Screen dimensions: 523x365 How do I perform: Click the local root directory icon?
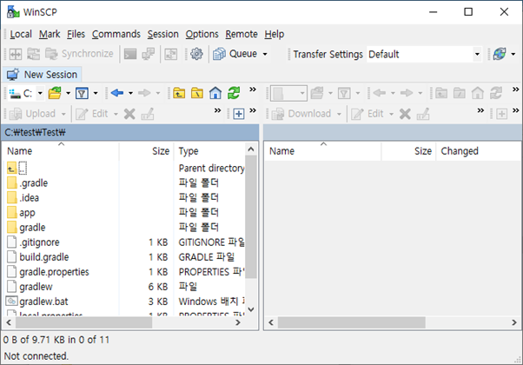197,93
